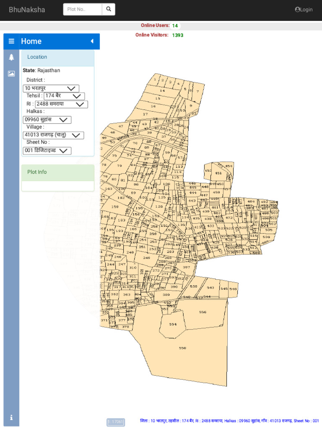
Task: Select plot 14 on the map
Action: [x=162, y=91]
